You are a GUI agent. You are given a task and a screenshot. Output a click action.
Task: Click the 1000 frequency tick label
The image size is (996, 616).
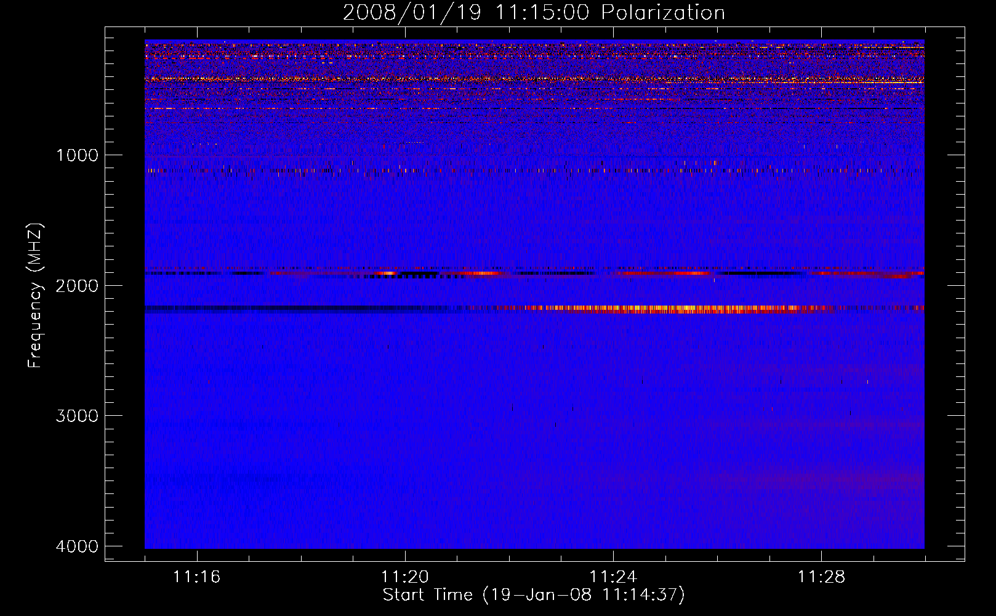click(x=77, y=155)
